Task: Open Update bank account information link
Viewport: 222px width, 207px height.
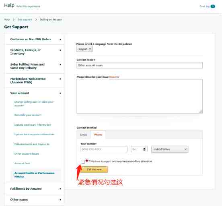Action: pos(34,135)
